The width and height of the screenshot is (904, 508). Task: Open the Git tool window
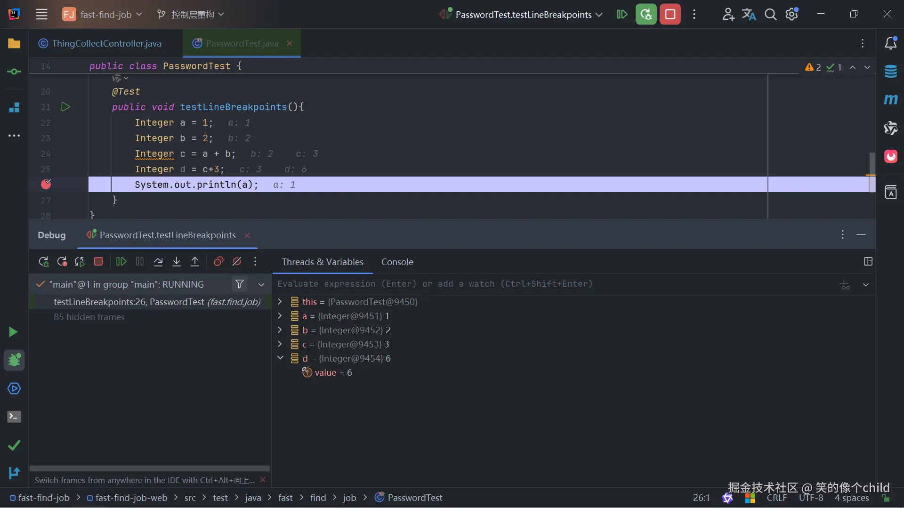pos(14,472)
